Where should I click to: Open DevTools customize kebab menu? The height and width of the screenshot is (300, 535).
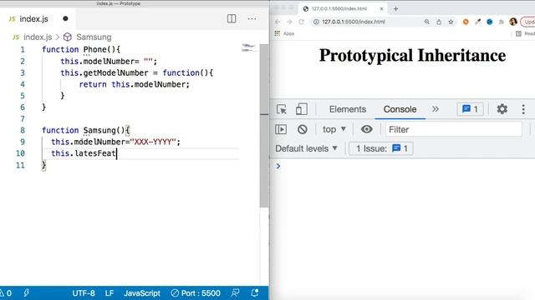click(523, 109)
